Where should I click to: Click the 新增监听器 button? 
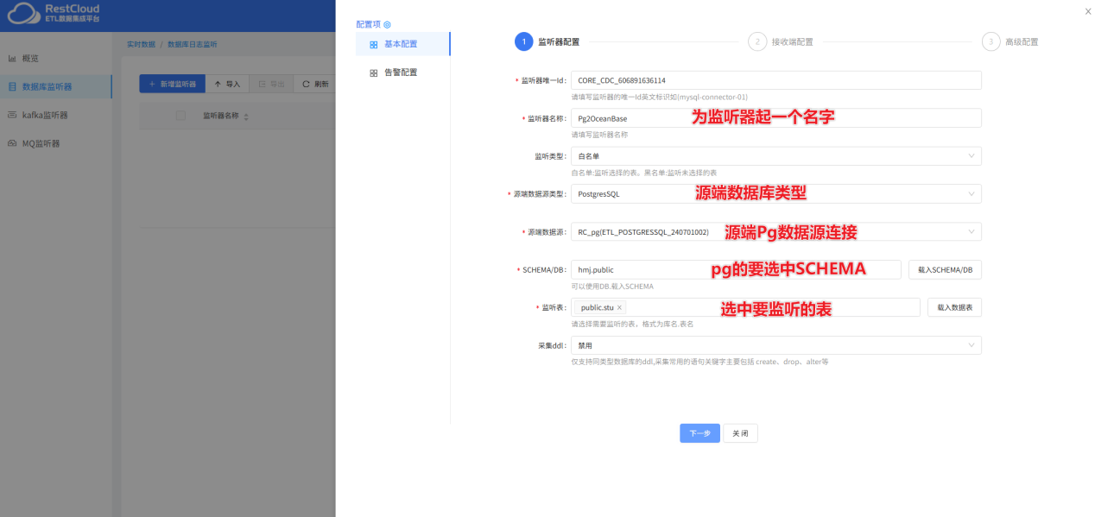[172, 84]
